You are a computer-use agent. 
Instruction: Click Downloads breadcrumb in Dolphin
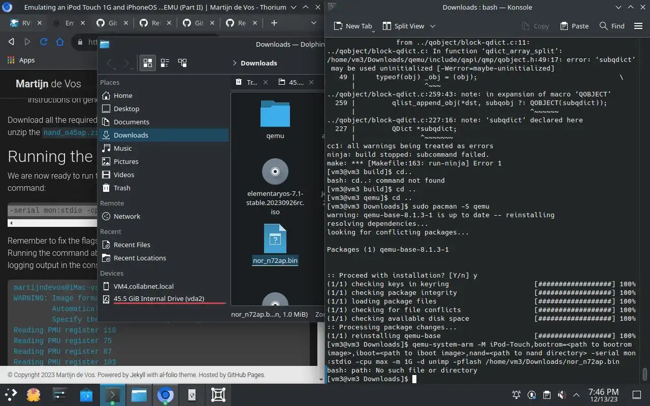coord(258,63)
